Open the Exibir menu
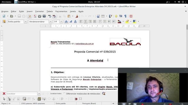 pyautogui.click(x=21, y=11)
